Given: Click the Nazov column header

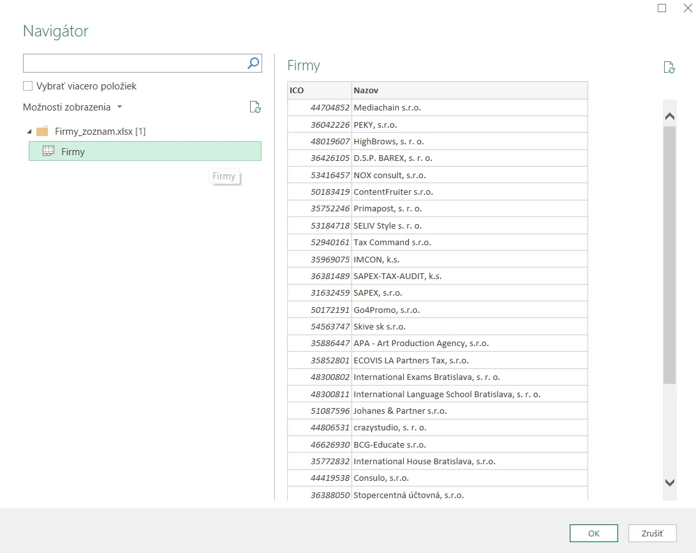Looking at the screenshot, I should (470, 90).
